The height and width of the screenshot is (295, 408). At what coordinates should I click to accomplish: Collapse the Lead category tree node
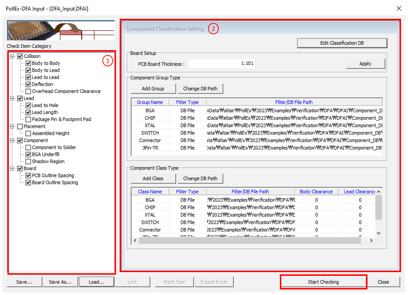[x=13, y=98]
